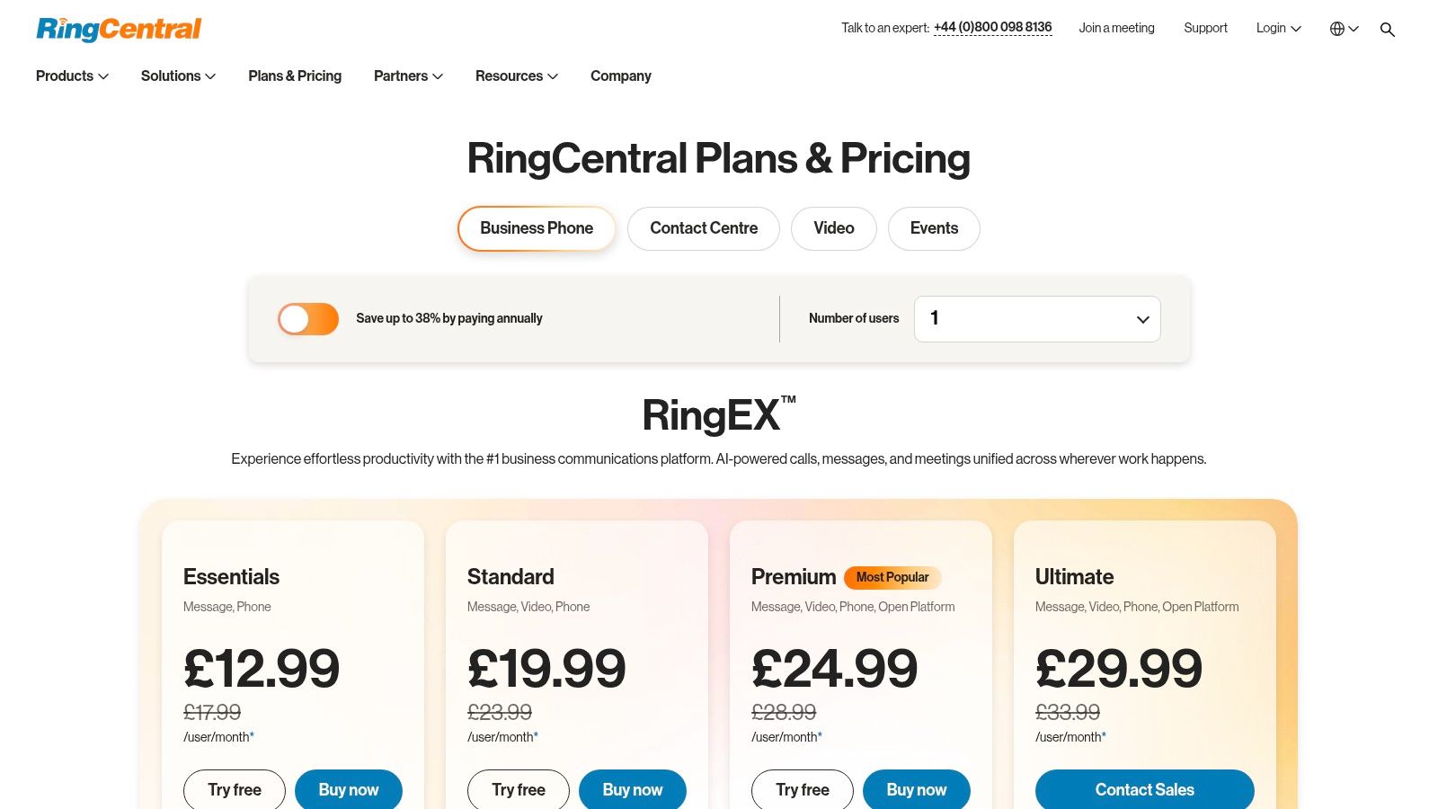The width and height of the screenshot is (1438, 809).
Task: Click the RingCentral logo
Action: click(x=119, y=29)
